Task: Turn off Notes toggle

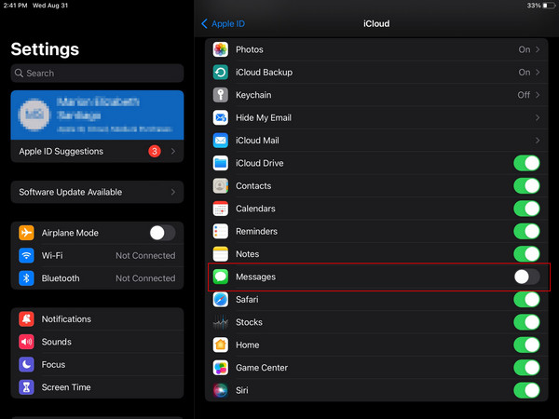Action: 526,254
